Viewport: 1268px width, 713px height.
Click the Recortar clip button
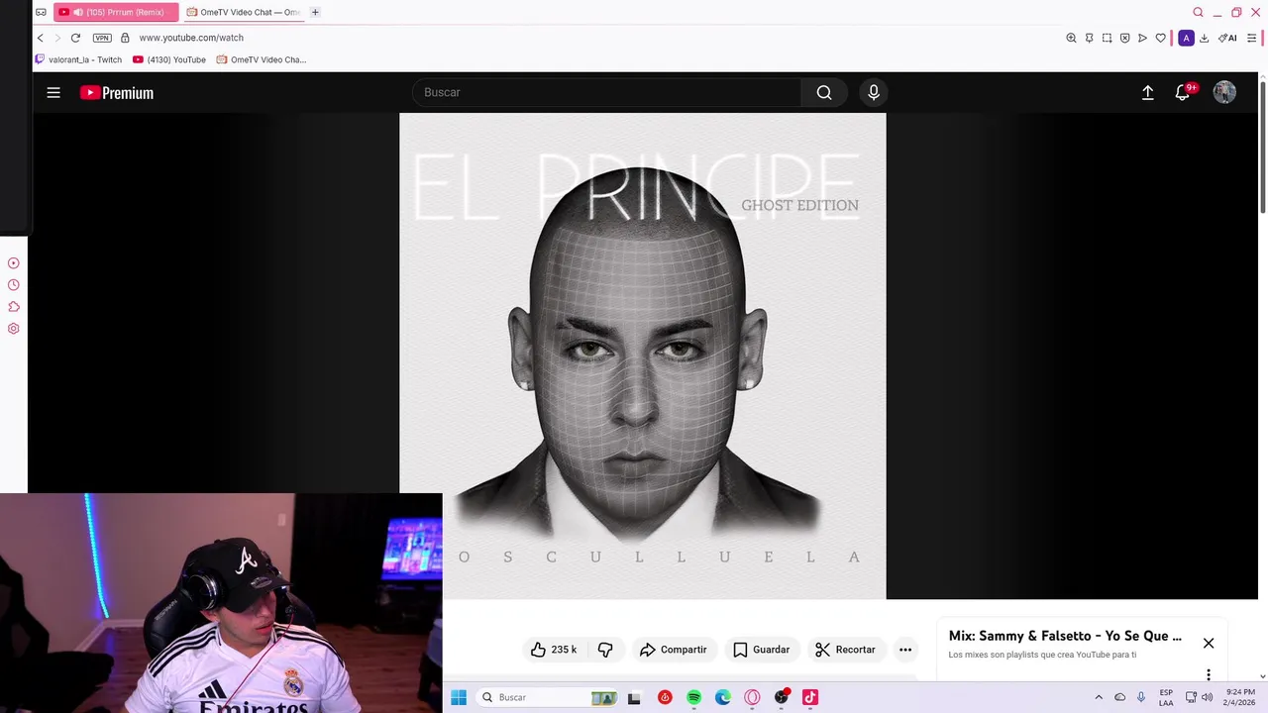coord(846,650)
